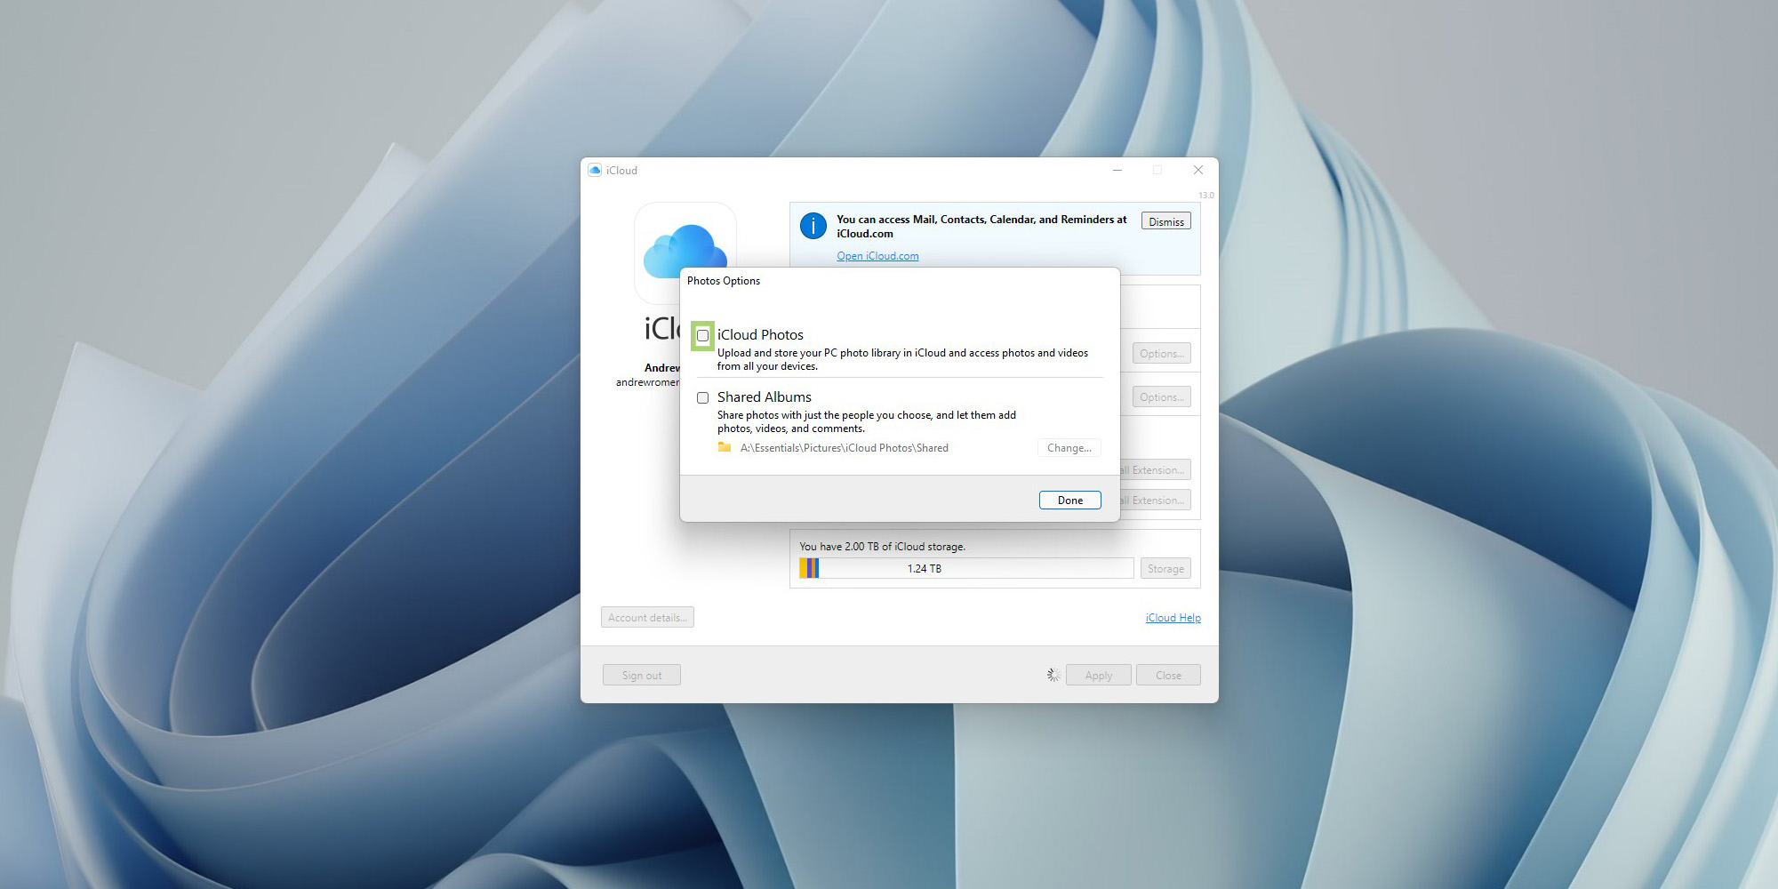Image resolution: width=1778 pixels, height=889 pixels.
Task: Click the Storage button
Action: (1165, 569)
